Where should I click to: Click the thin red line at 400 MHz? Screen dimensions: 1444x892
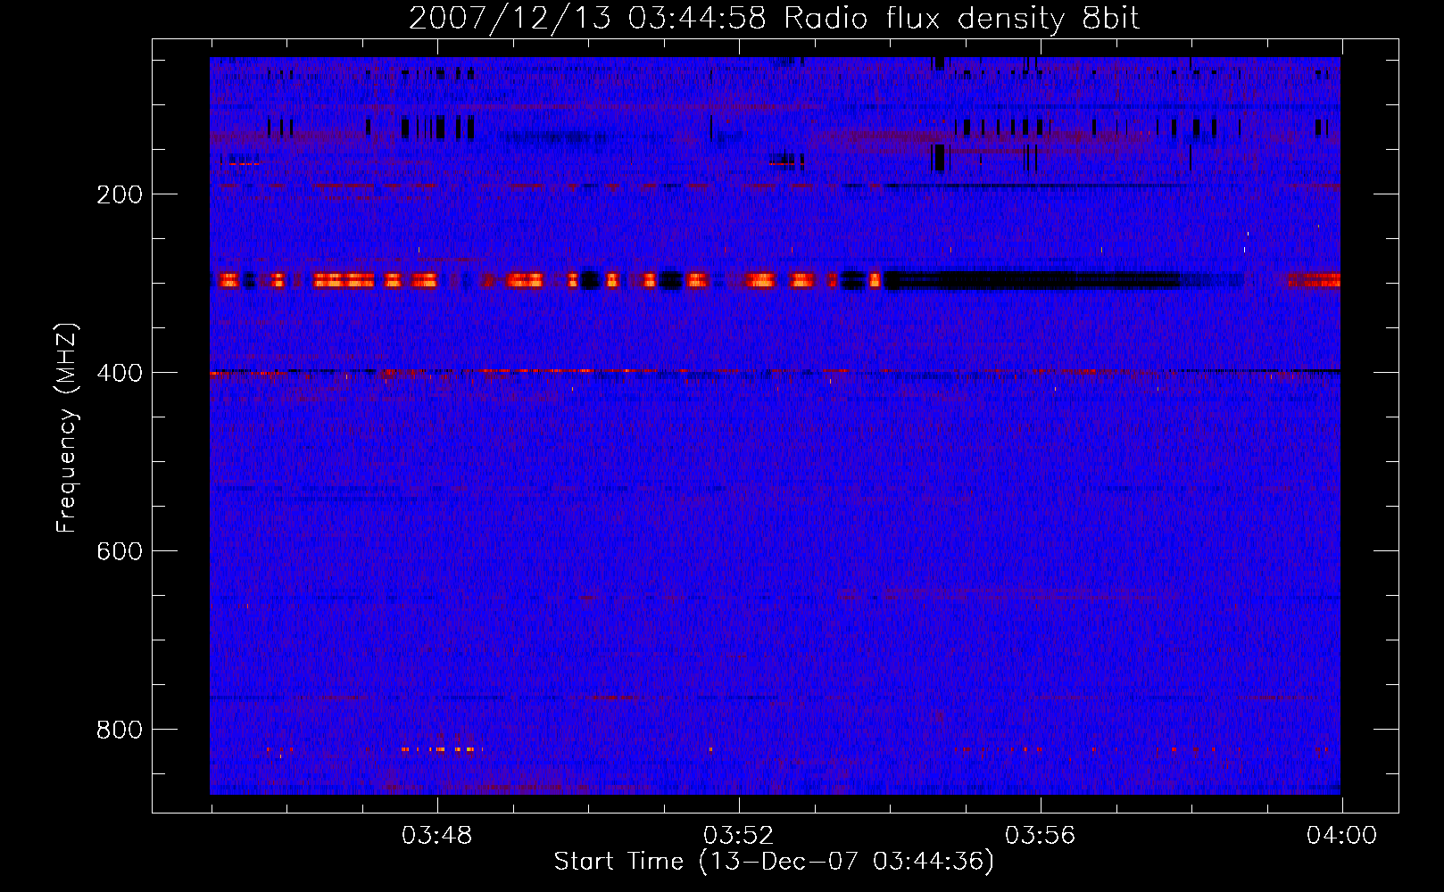click(775, 371)
